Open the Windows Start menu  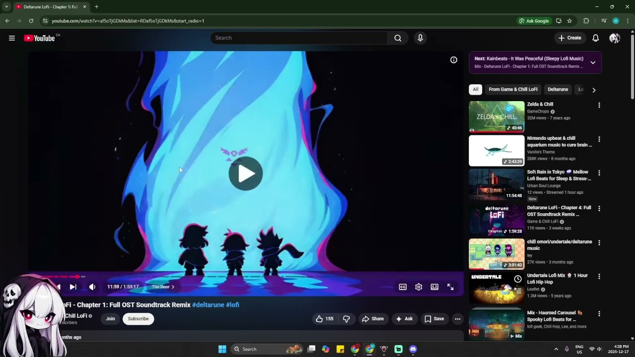222,349
